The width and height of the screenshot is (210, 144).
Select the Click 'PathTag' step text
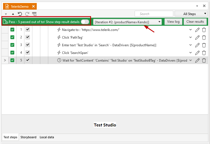pyautogui.click(x=72, y=38)
